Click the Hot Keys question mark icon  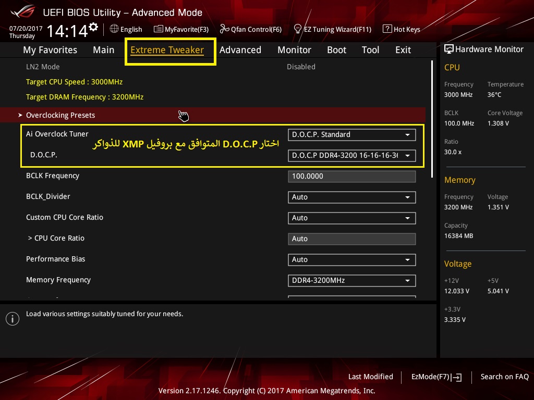point(387,29)
